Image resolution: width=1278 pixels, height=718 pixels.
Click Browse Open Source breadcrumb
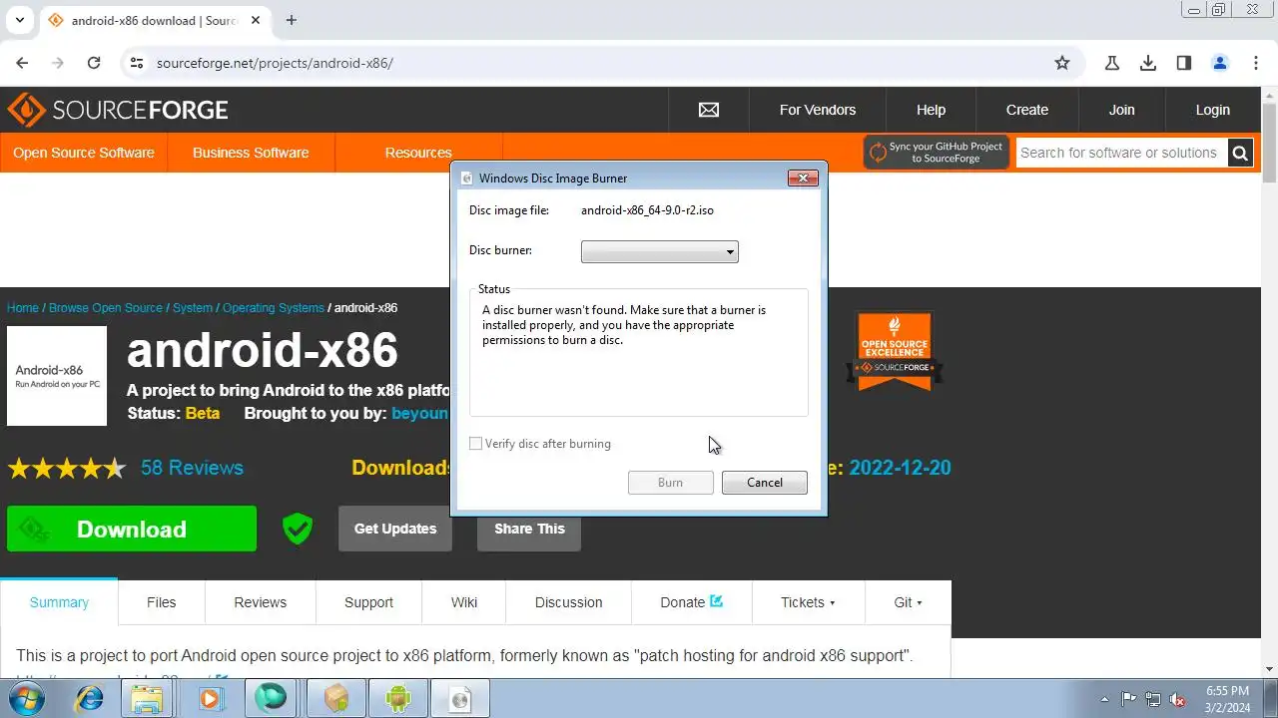(106, 308)
